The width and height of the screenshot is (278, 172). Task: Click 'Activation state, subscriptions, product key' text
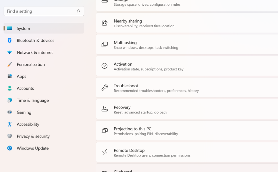pyautogui.click(x=149, y=69)
